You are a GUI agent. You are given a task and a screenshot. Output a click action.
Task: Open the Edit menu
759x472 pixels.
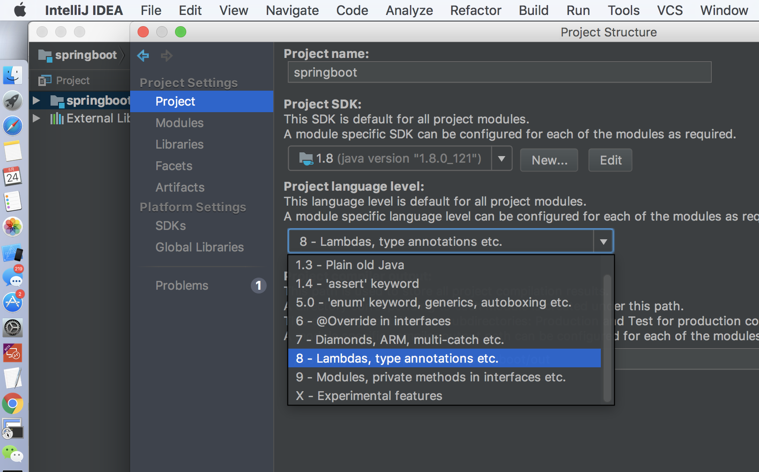pos(190,10)
